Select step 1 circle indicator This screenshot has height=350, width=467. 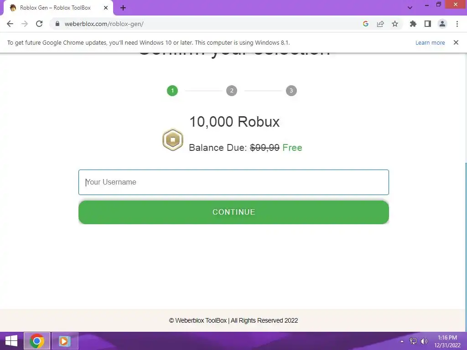point(172,91)
